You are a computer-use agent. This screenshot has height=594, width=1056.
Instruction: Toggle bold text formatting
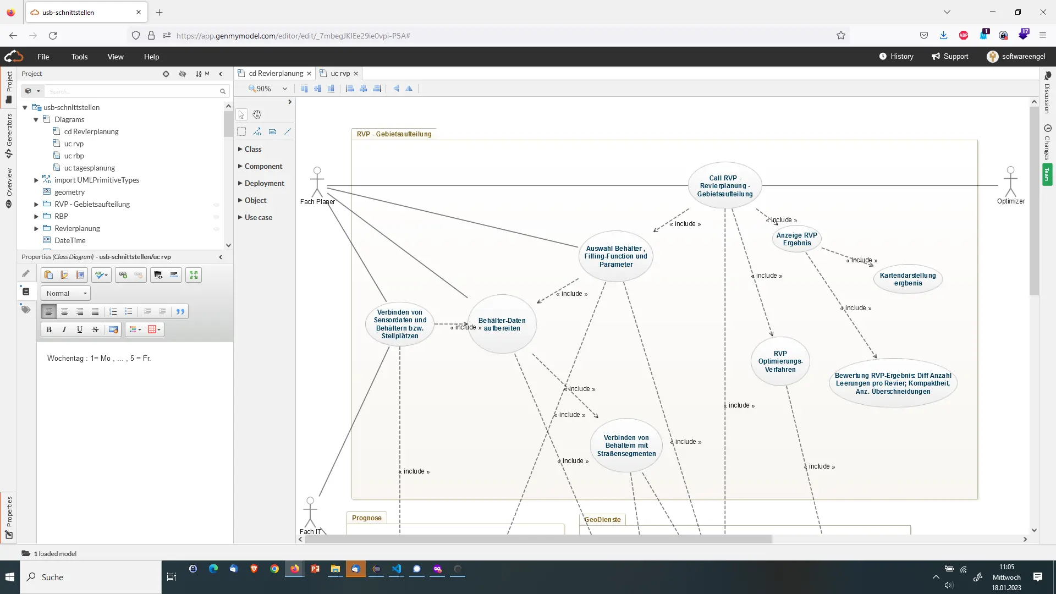[49, 329]
